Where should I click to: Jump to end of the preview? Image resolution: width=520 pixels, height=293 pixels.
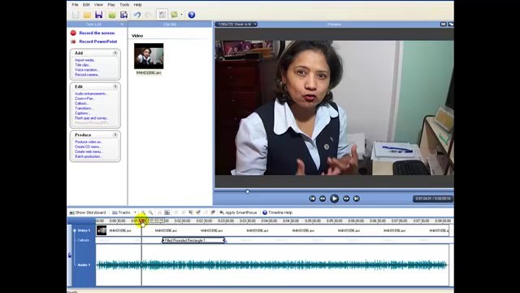point(356,199)
